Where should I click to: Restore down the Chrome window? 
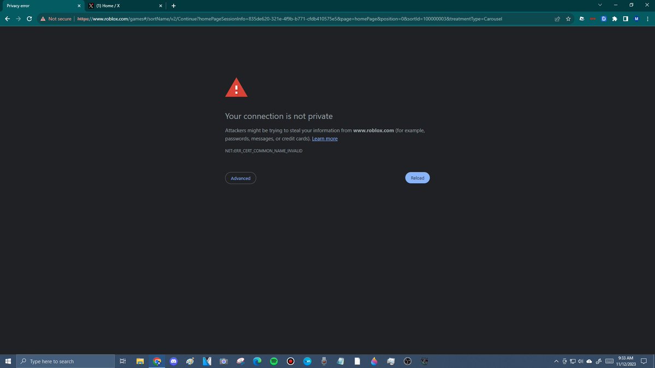pyautogui.click(x=631, y=5)
